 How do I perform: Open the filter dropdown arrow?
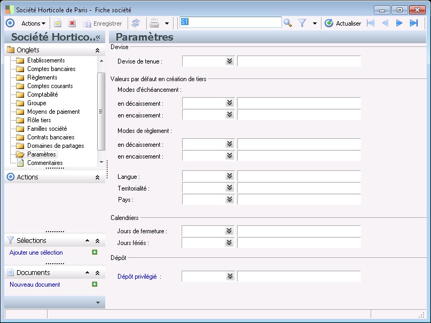[x=315, y=23]
